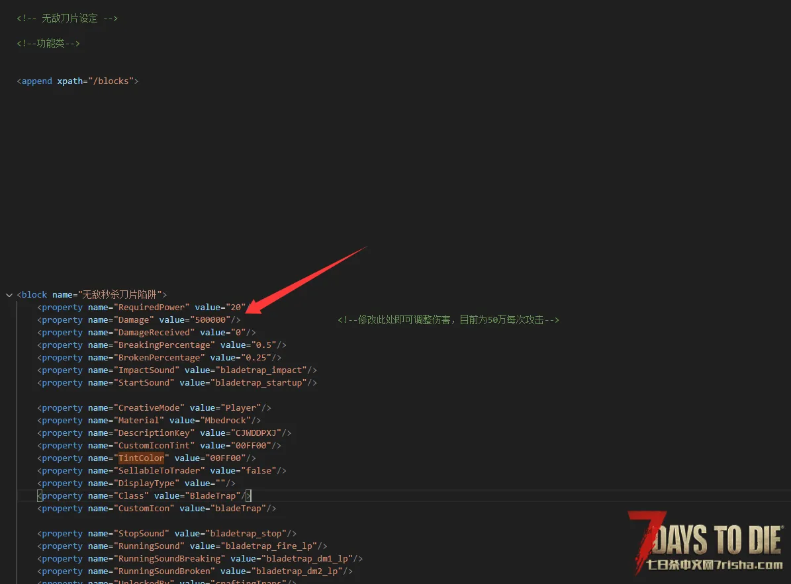
Task: Click the RequiredPower value 20
Action: coord(236,308)
